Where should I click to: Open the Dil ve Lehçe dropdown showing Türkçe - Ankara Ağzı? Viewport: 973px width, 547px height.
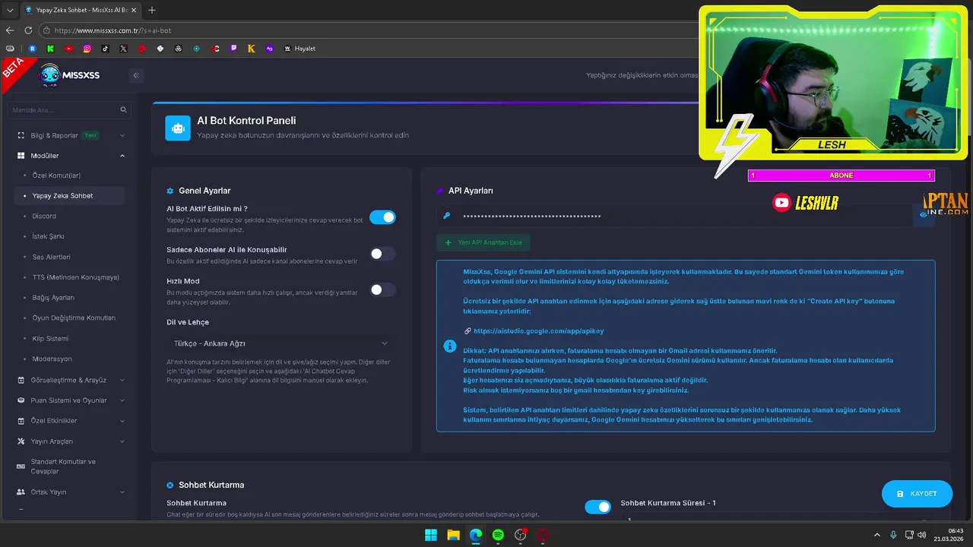coord(280,343)
